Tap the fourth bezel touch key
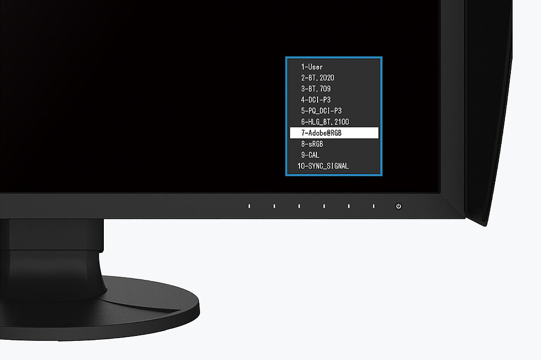The height and width of the screenshot is (360, 541). pyautogui.click(x=324, y=206)
